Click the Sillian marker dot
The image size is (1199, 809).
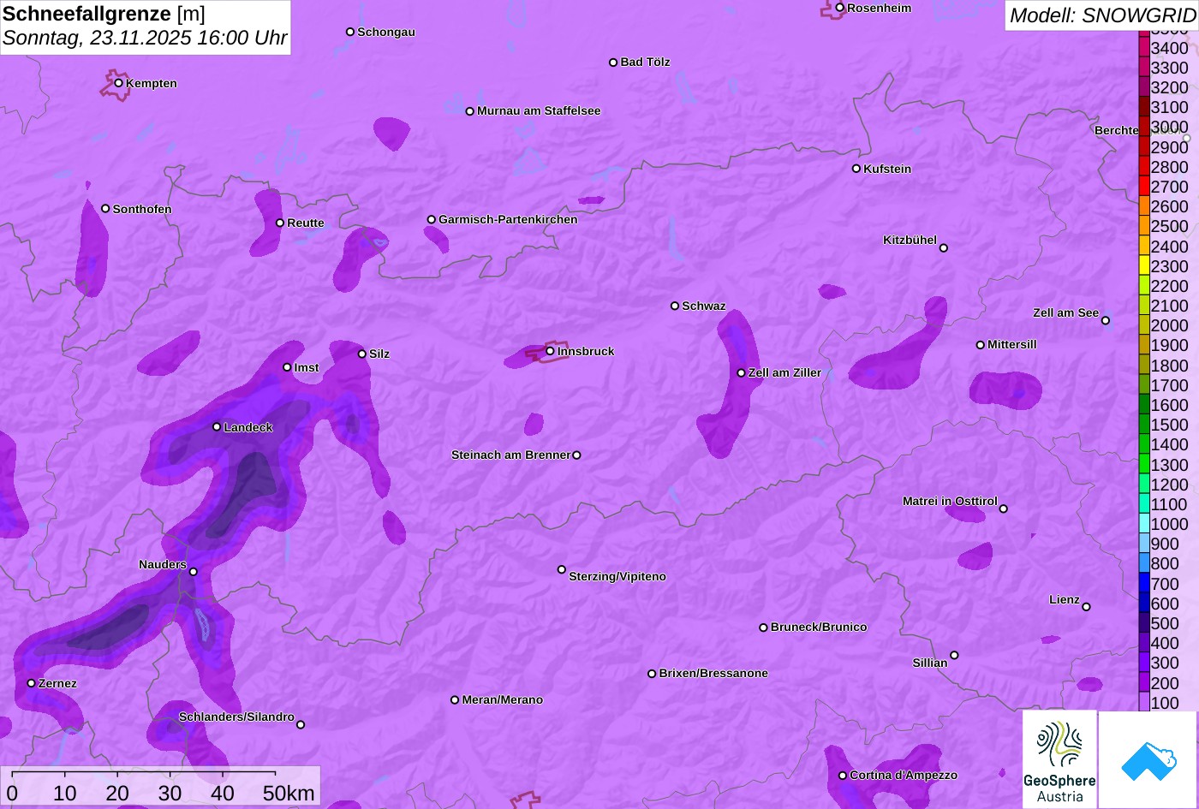click(x=954, y=656)
